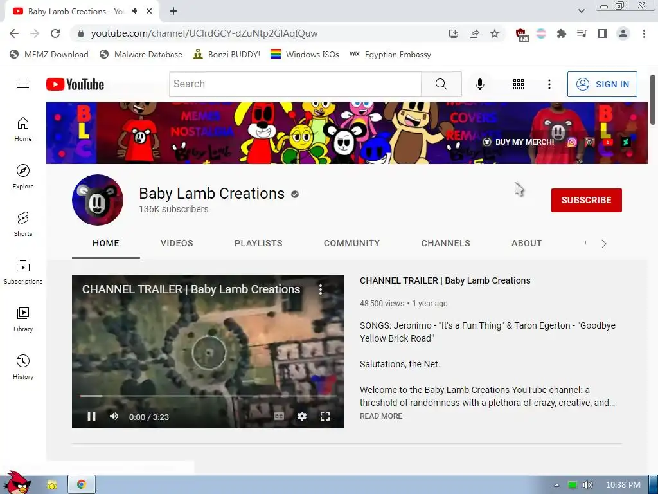This screenshot has height=494, width=658.
Task: Click inside the YouTube Search field
Action: pos(296,84)
